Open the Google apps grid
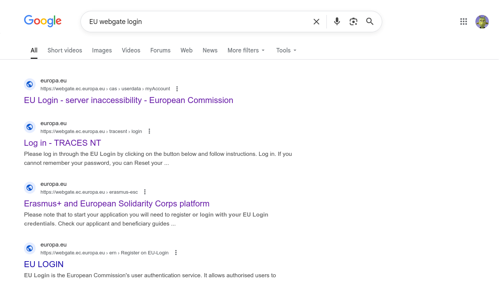 point(463,22)
